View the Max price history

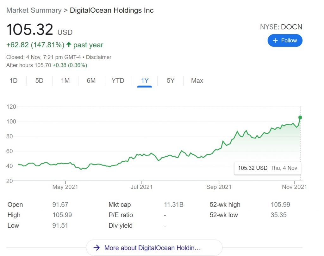pyautogui.click(x=197, y=80)
